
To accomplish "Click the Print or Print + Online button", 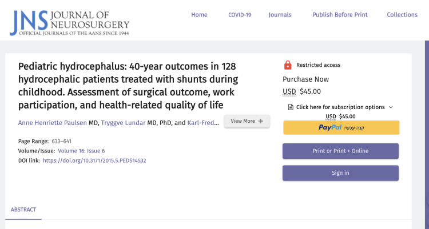I will 340,151.
